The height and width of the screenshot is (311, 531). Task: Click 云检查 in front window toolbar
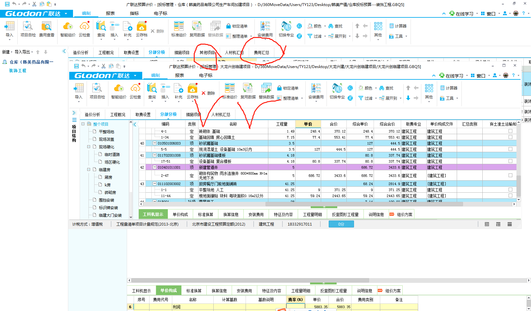135,91
